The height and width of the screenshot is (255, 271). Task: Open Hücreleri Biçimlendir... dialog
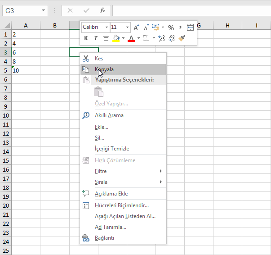tap(123, 205)
